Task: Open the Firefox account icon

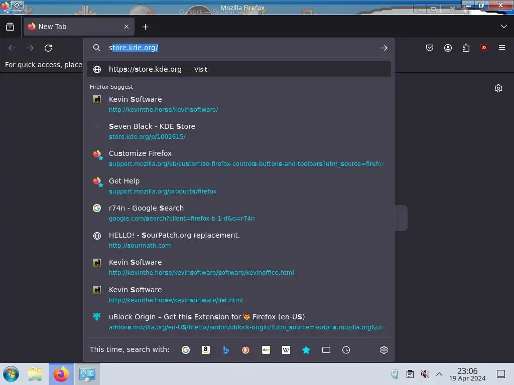Action: click(448, 48)
